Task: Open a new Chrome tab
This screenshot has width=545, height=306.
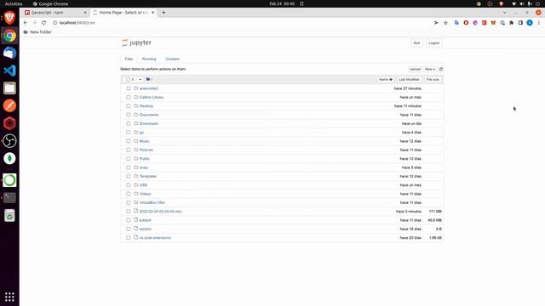Action: pyautogui.click(x=163, y=13)
